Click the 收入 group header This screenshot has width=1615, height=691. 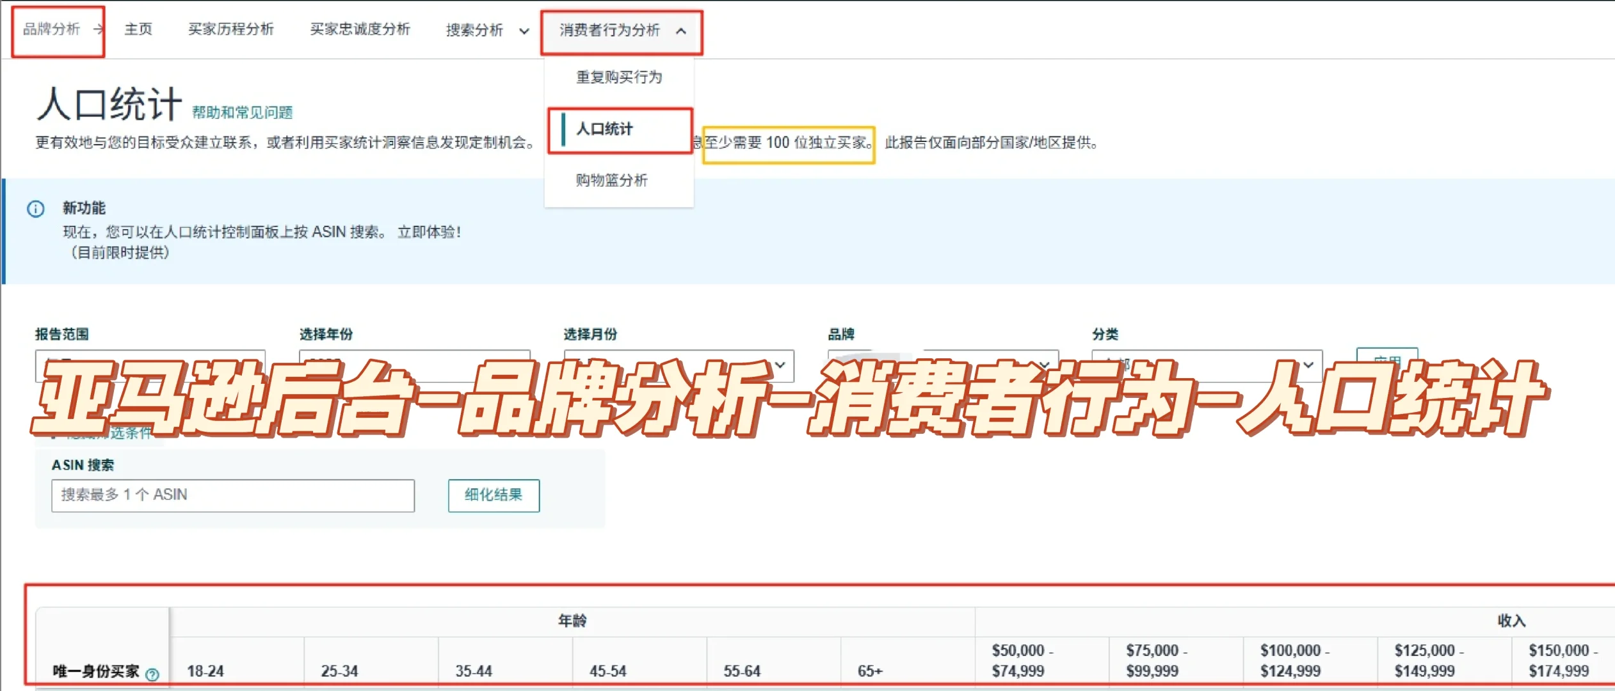1512,621
